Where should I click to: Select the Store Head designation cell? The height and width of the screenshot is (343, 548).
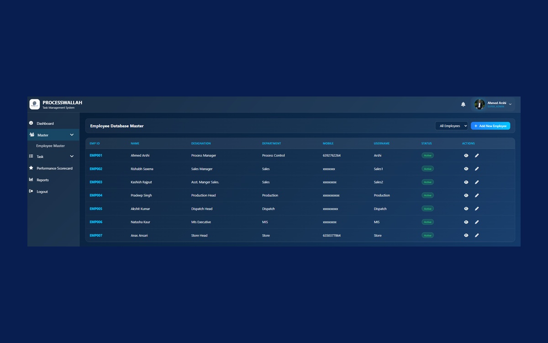199,236
